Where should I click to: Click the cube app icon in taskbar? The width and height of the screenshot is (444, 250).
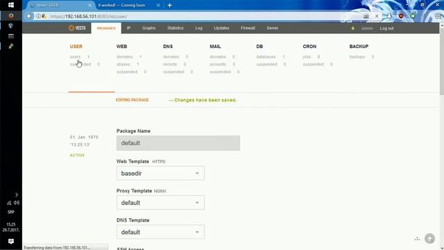(11, 26)
